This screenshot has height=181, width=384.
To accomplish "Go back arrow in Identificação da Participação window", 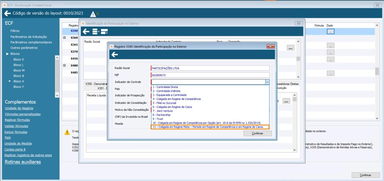I will (x=86, y=32).
